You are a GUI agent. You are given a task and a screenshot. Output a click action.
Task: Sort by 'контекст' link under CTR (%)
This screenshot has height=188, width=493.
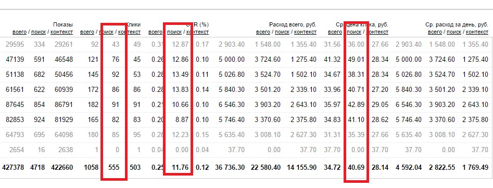198,32
